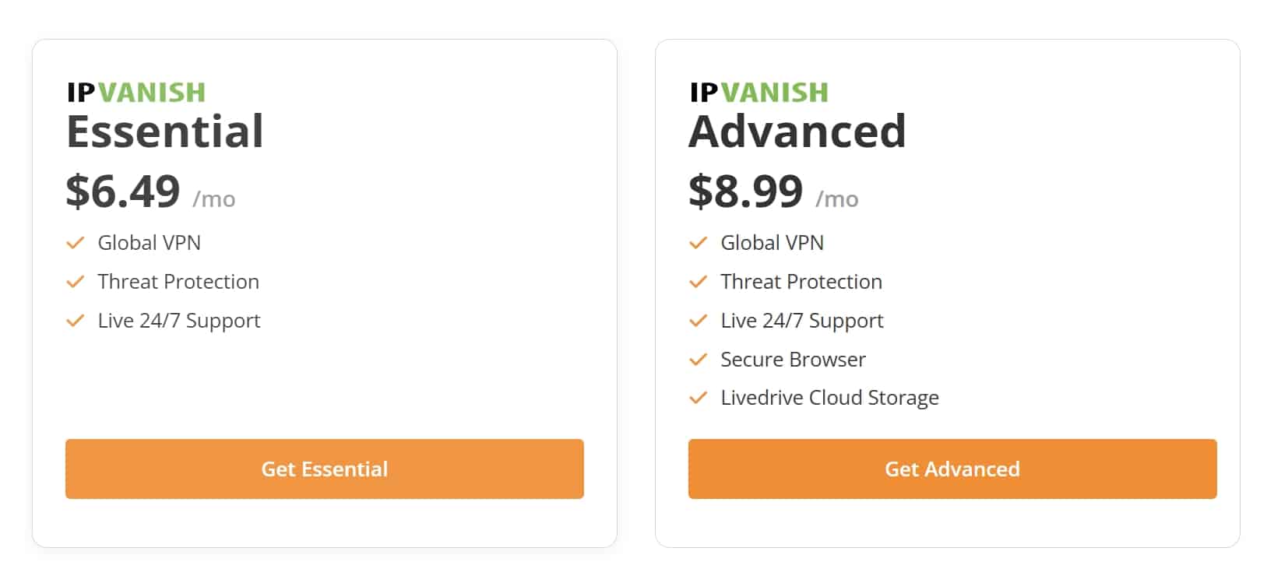Click the Secure Browser feature text

point(793,360)
